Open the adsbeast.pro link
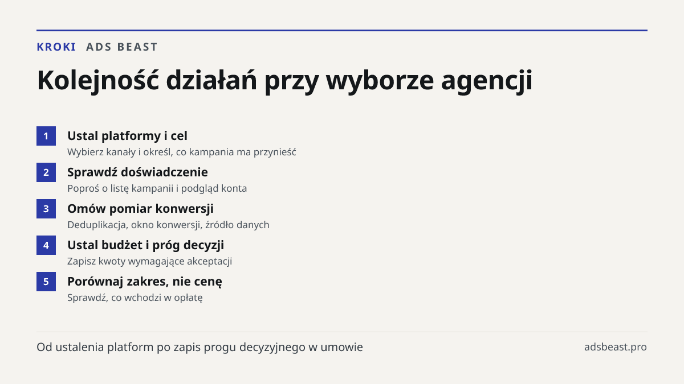This screenshot has height=384, width=684. click(616, 347)
